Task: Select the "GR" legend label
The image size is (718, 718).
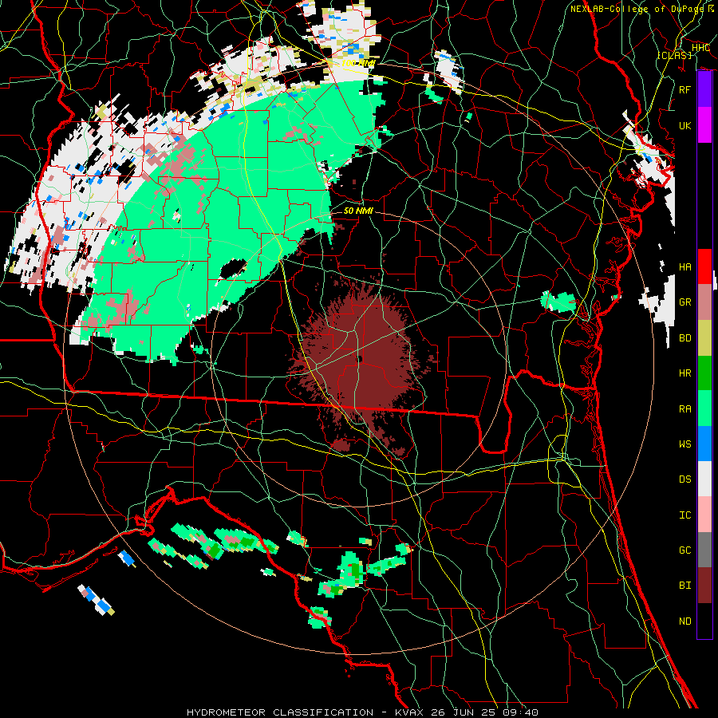Action: (684, 302)
